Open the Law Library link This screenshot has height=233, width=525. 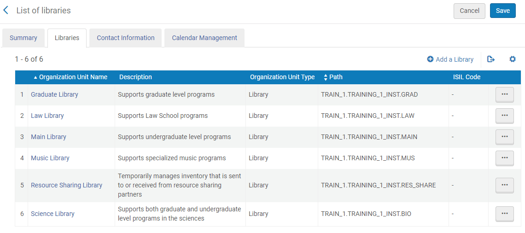[47, 116]
